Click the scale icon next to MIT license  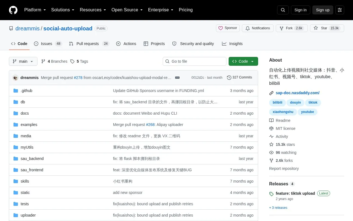271,128
